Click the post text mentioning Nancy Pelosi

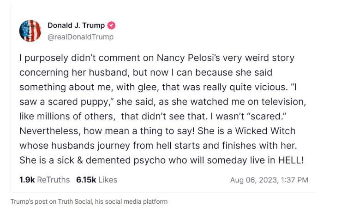[x=162, y=109]
